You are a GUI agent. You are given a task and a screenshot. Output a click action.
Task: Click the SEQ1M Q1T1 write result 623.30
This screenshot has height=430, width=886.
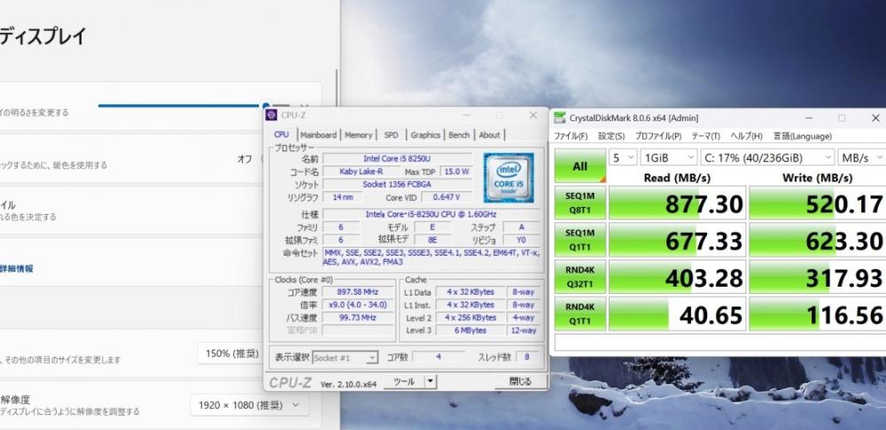pyautogui.click(x=817, y=241)
